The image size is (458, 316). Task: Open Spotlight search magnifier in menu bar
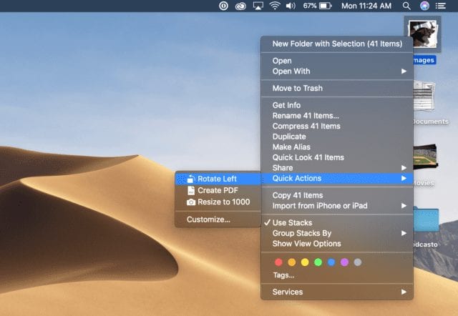(x=406, y=6)
